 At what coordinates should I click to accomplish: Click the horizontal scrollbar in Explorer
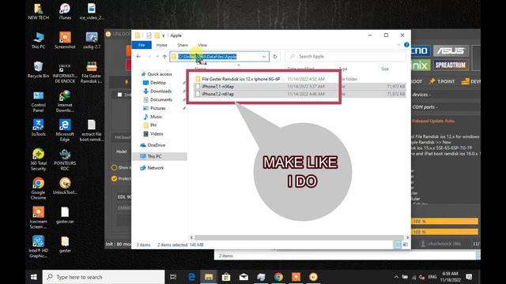tap(299, 237)
